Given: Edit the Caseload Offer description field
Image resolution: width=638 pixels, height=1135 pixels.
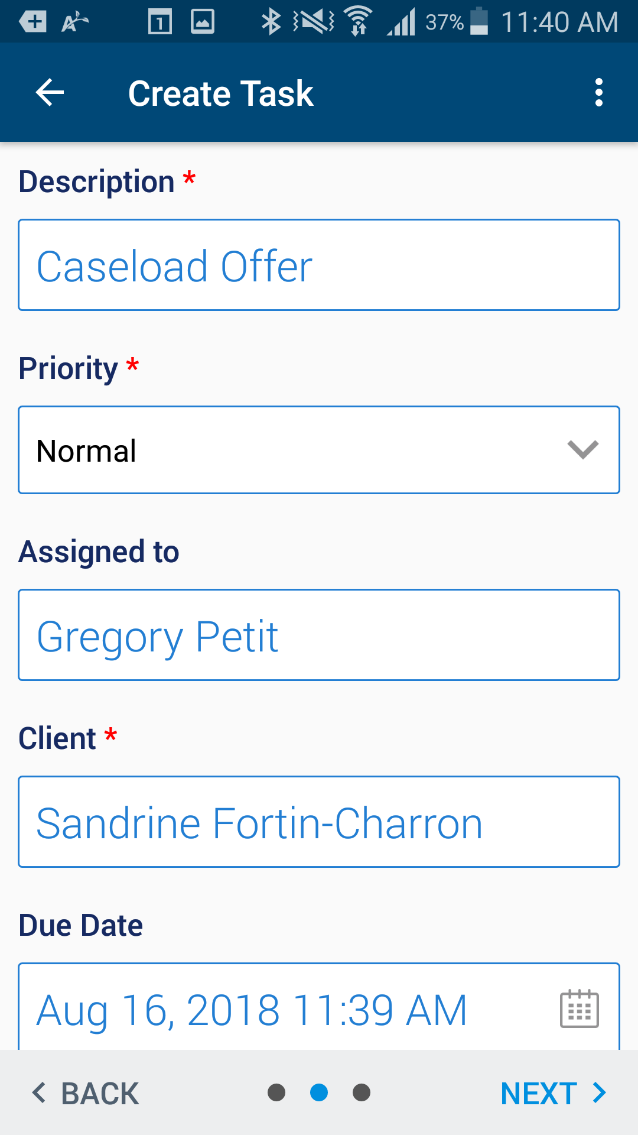Looking at the screenshot, I should pyautogui.click(x=319, y=265).
